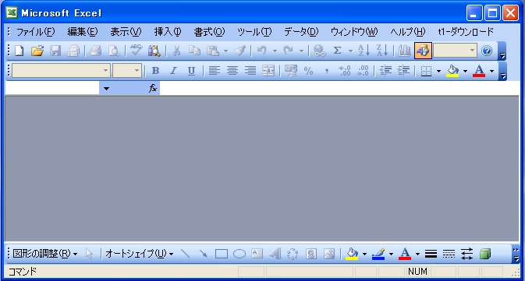Click the yellow Fill Color bucket in formatting toolbar

pos(452,71)
